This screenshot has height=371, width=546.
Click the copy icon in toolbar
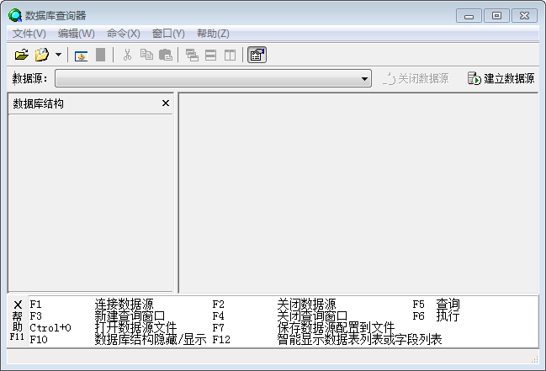pyautogui.click(x=146, y=56)
